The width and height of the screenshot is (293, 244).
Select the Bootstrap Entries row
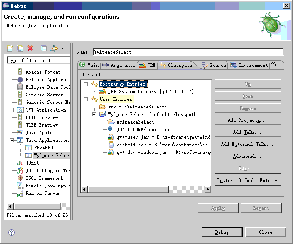coord(123,84)
